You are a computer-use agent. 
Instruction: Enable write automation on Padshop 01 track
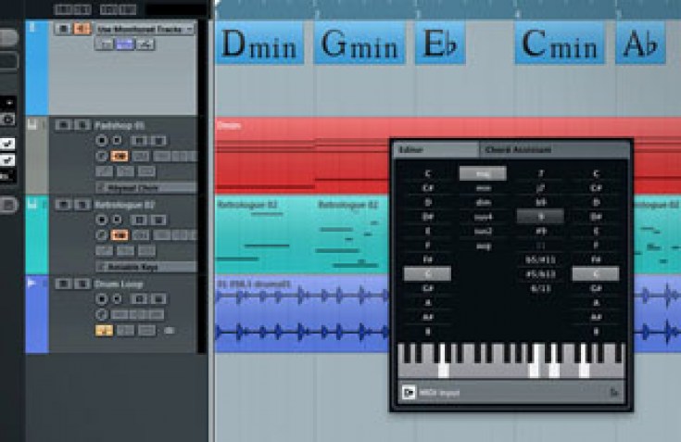tap(158, 141)
